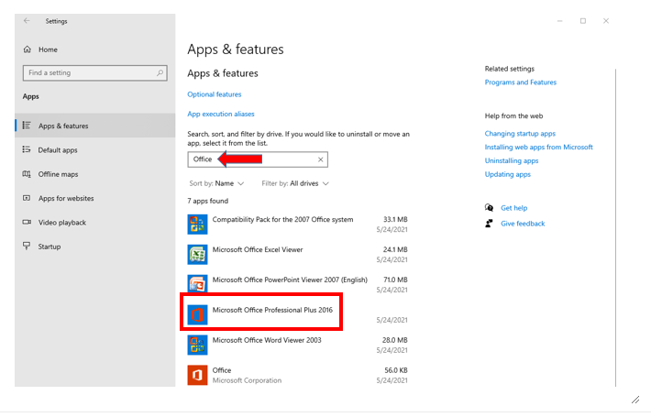Select Compatibility Pack for the 2007 Office system
The height and width of the screenshot is (417, 651).
[x=297, y=224]
